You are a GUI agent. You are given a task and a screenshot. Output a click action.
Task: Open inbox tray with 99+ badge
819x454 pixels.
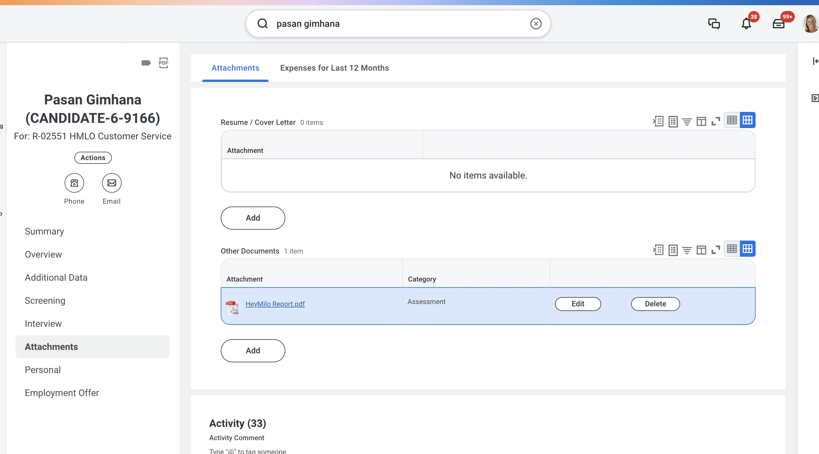pos(779,24)
